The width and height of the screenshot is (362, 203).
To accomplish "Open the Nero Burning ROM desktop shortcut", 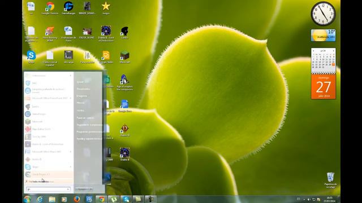I will pyautogui.click(x=50, y=34).
